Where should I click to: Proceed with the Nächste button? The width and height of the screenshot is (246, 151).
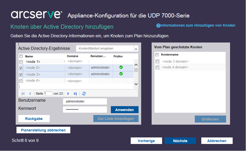pyautogui.click(x=180, y=141)
